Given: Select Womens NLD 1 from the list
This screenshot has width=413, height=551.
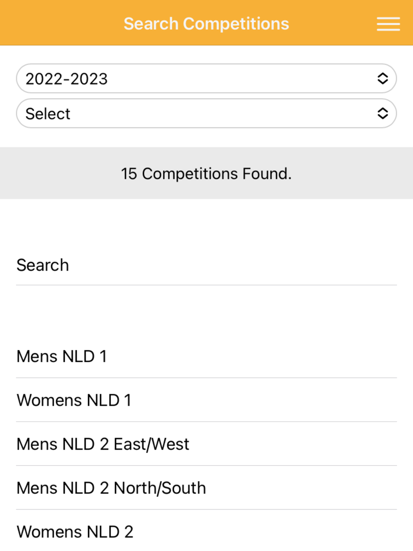Looking at the screenshot, I should (206, 400).
